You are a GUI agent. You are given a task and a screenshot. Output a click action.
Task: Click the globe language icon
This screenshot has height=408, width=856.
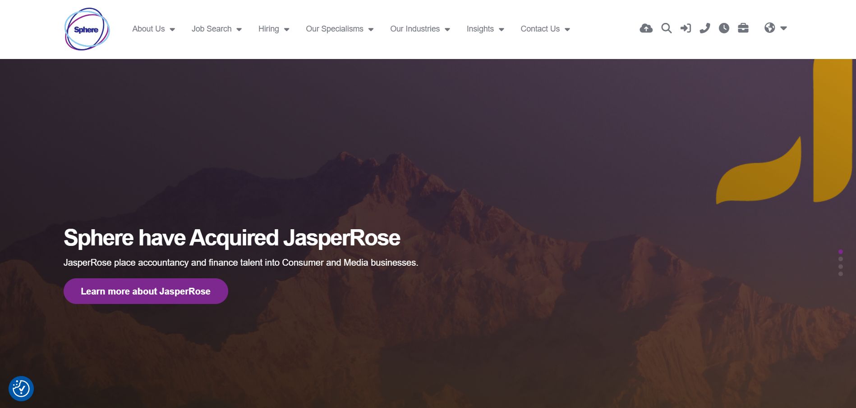770,28
